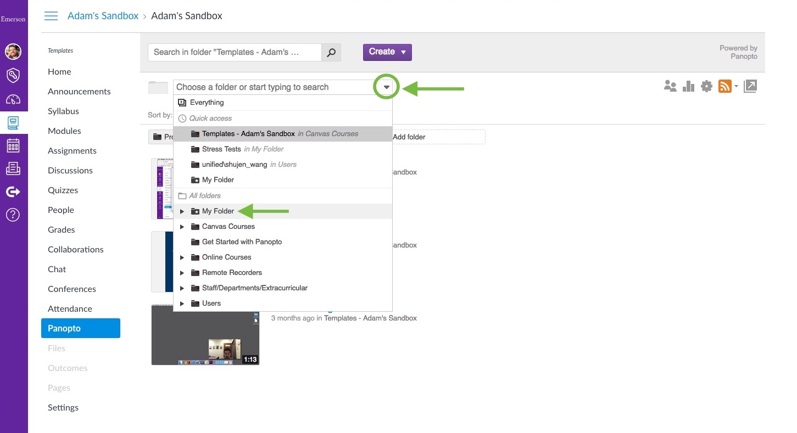Click the Commons arrow icon

coord(13,192)
